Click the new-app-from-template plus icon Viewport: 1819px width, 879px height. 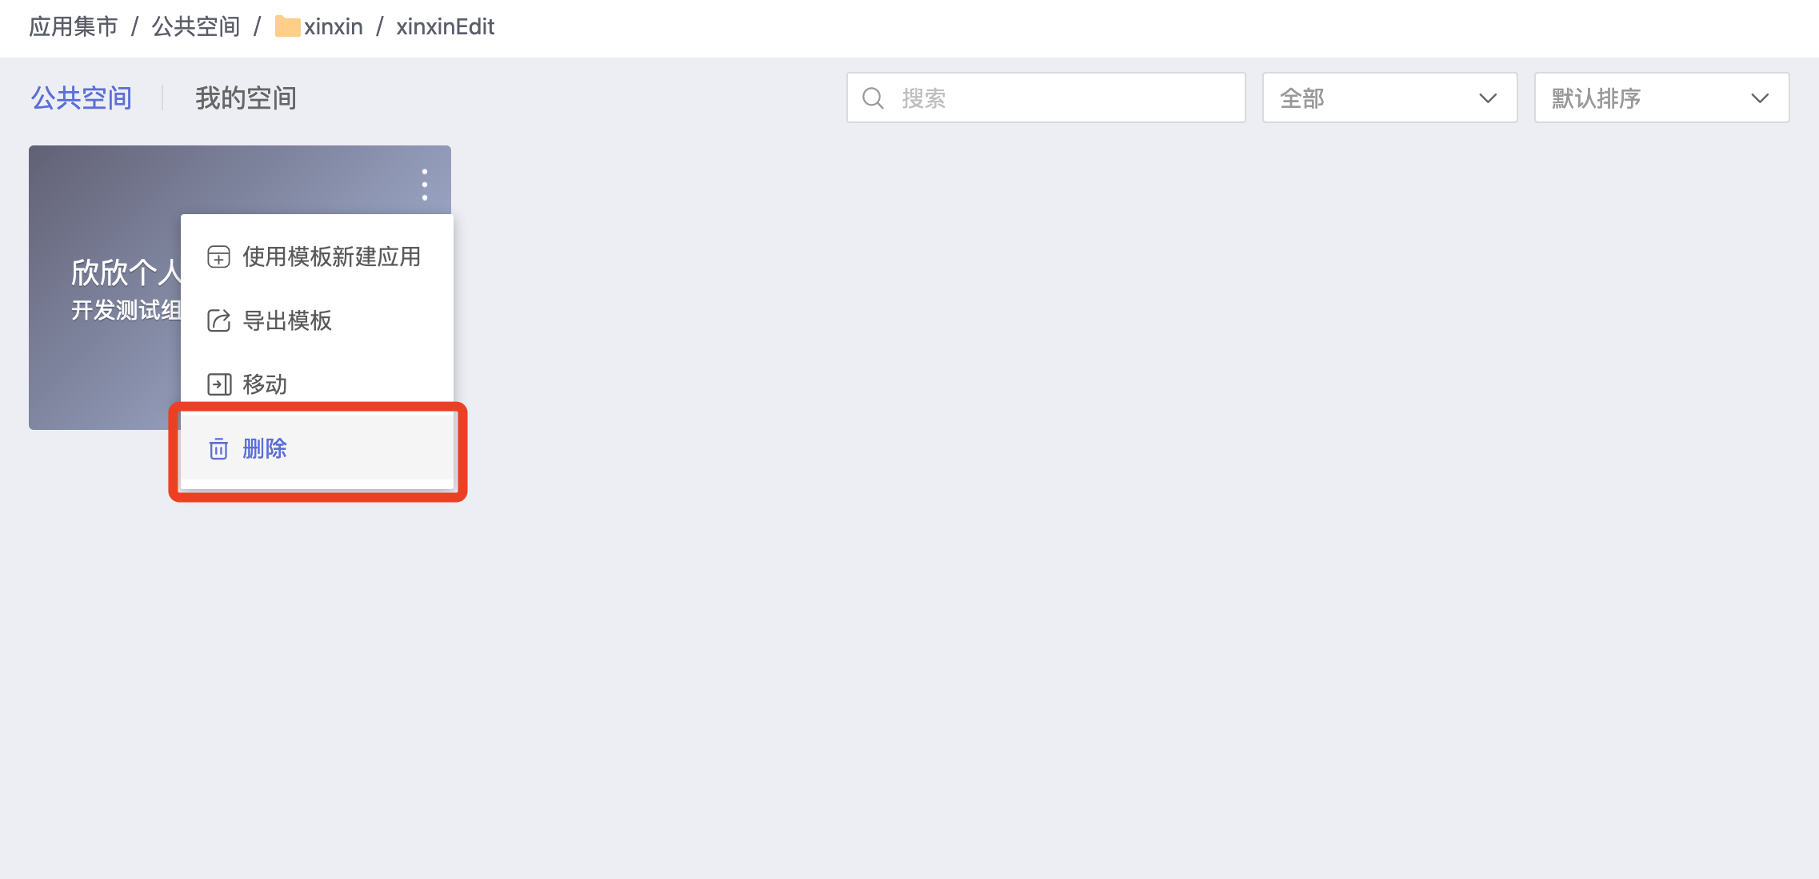click(218, 257)
